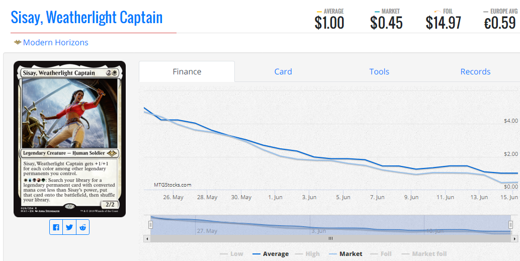Enable the Market foil legend series

[424, 254]
